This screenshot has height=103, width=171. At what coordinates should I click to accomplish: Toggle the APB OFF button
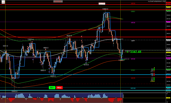tap(58, 1)
